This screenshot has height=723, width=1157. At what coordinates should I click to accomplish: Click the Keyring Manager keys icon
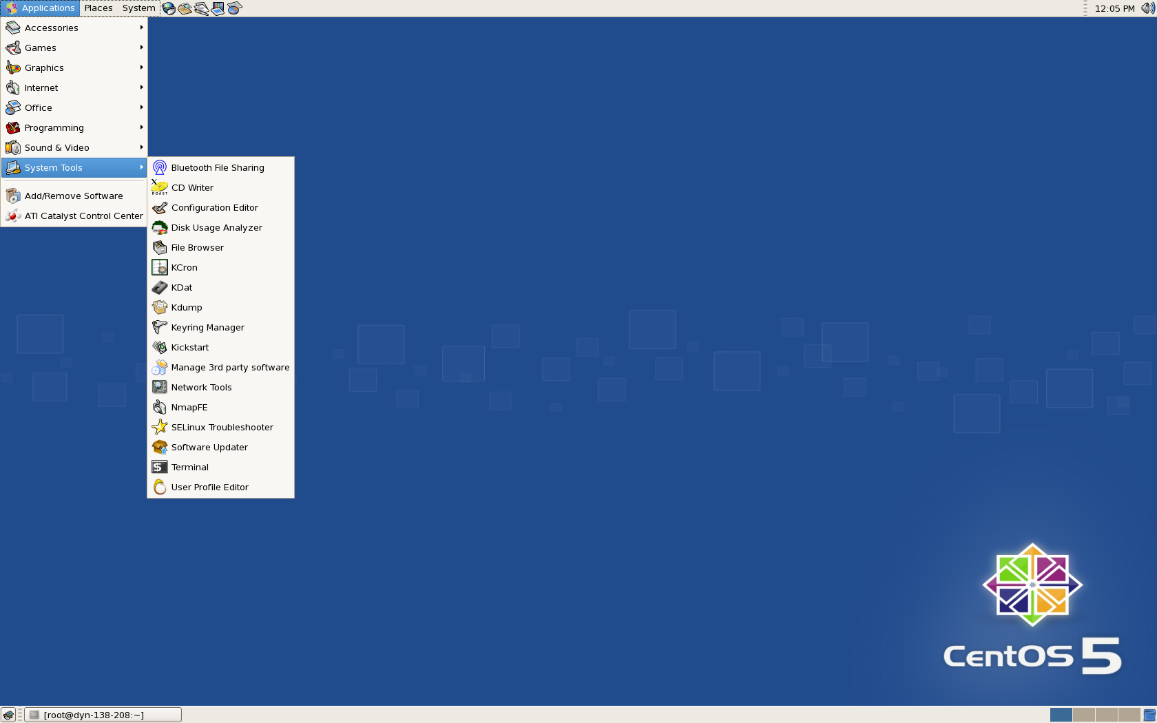coord(160,327)
